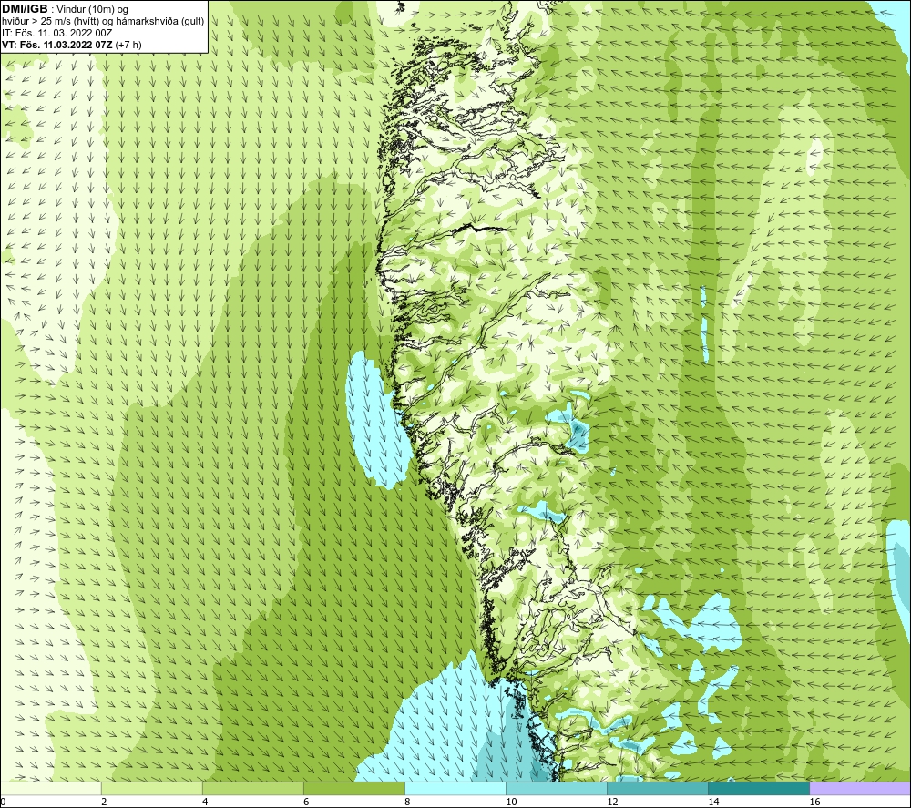Click the 12–14 m/s teal legend swatch
Image resolution: width=911 pixels, height=808 pixels.
[x=658, y=789]
